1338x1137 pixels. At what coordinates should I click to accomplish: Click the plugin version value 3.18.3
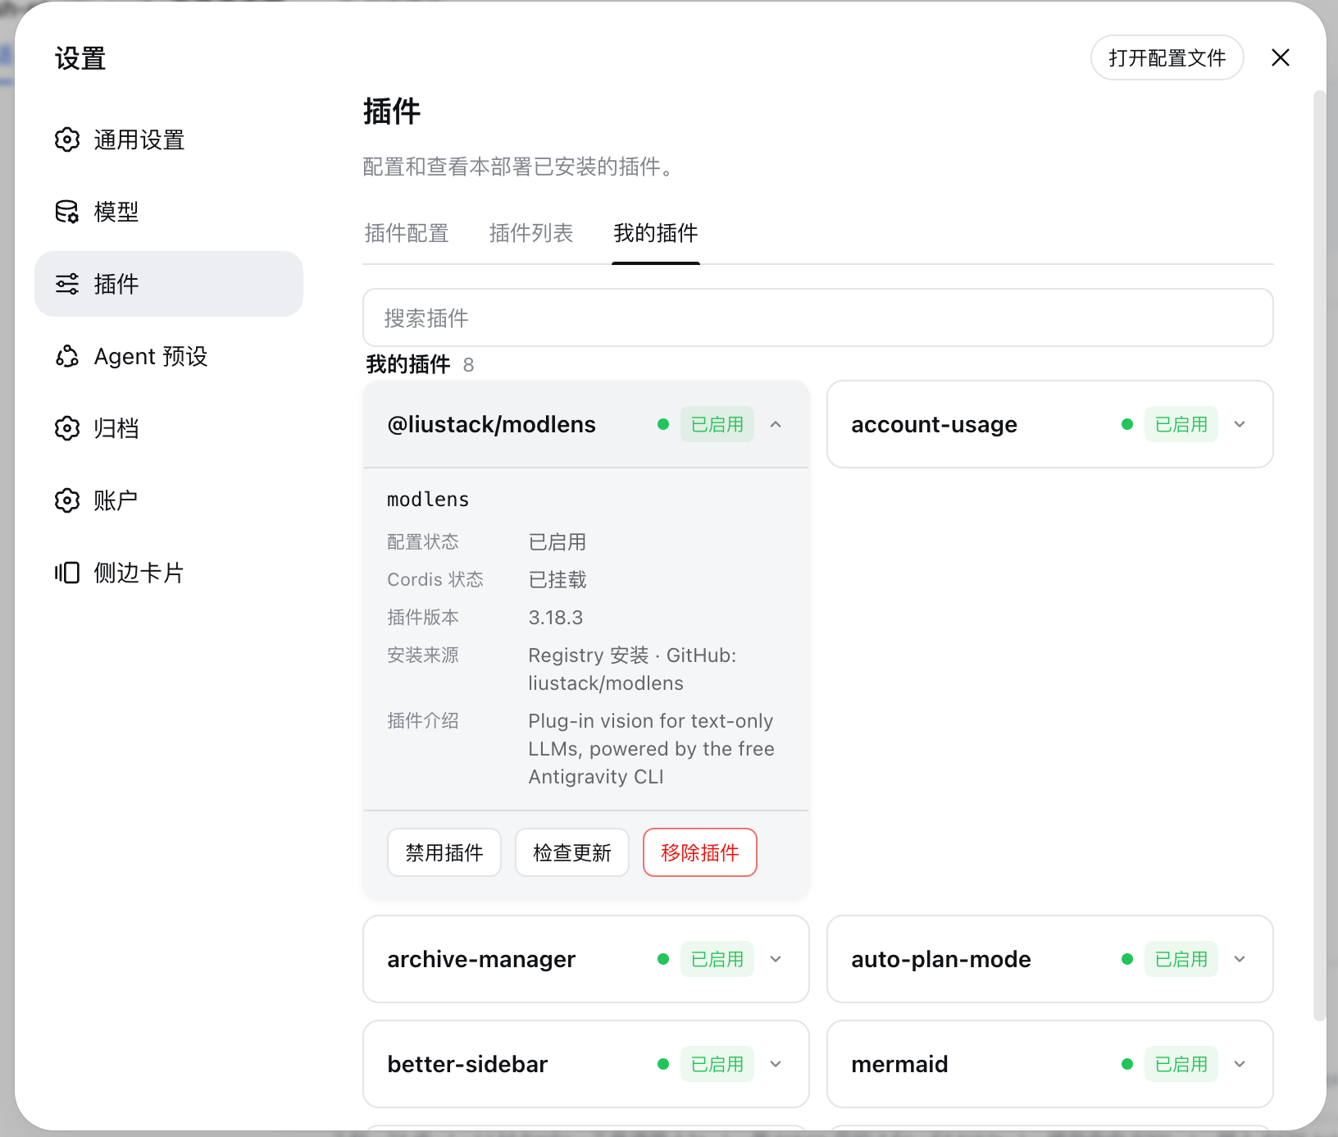pos(556,618)
